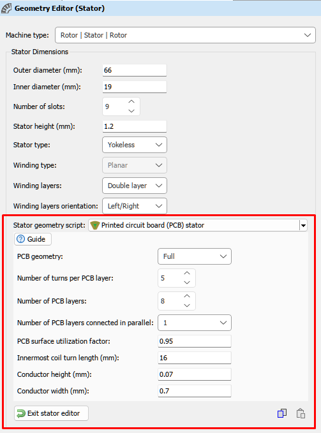This screenshot has height=433, width=321.
Task: Click the 'Conductor width (mm):' label
Action: 53,391
